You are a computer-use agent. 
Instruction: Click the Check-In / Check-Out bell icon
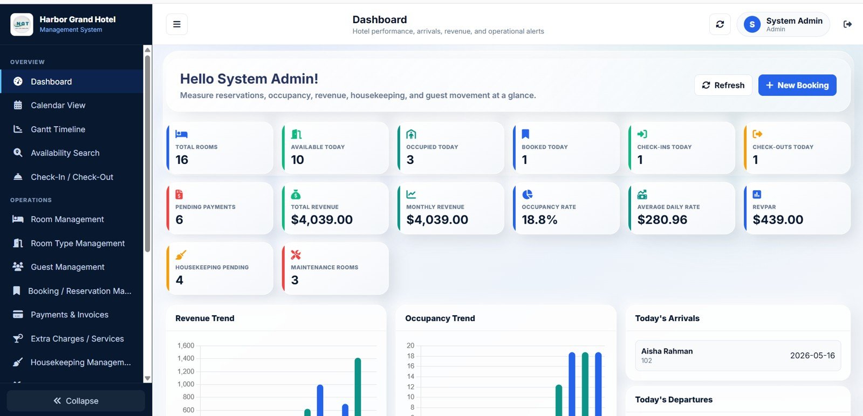coord(18,177)
